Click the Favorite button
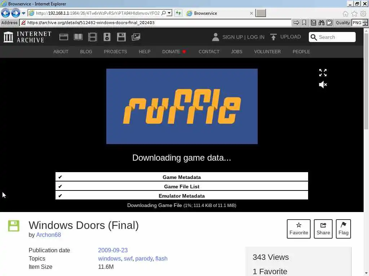This screenshot has height=276, width=369. [299, 229]
